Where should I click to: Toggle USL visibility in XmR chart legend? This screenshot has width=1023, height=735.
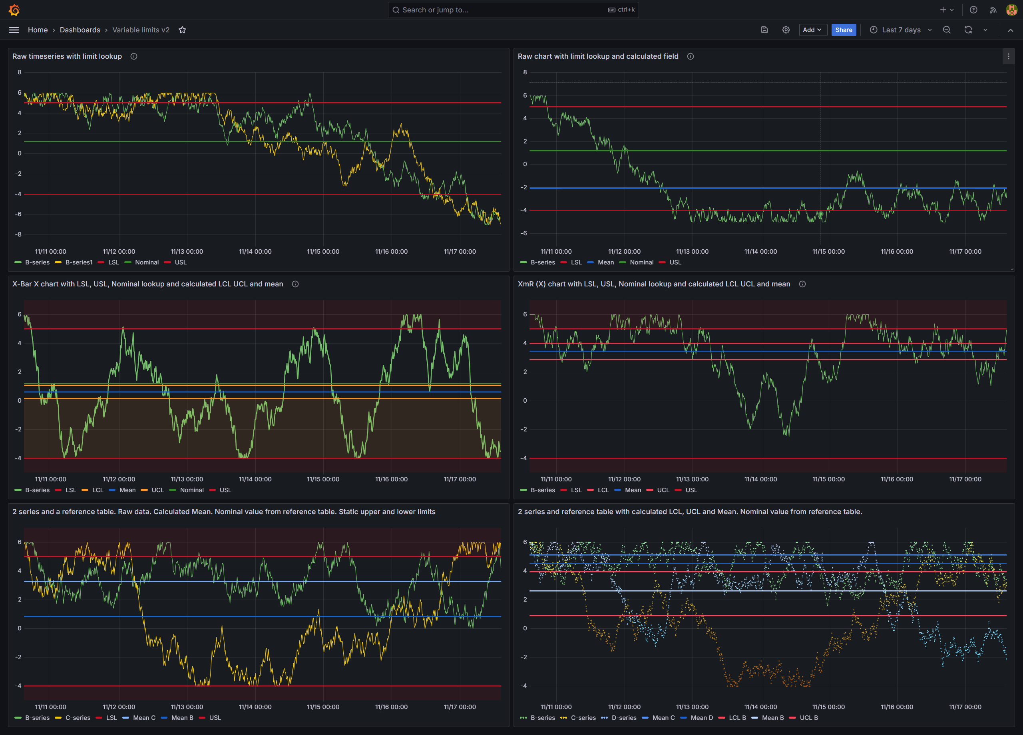tap(691, 490)
